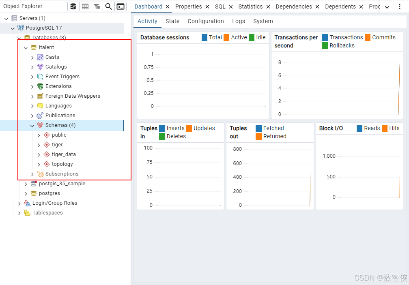The width and height of the screenshot is (409, 285).
Task: Close the Dashboard tab
Action: (x=168, y=7)
